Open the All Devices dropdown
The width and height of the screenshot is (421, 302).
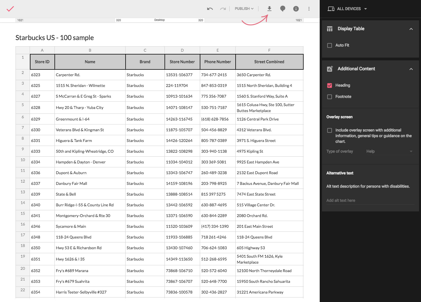click(x=347, y=9)
